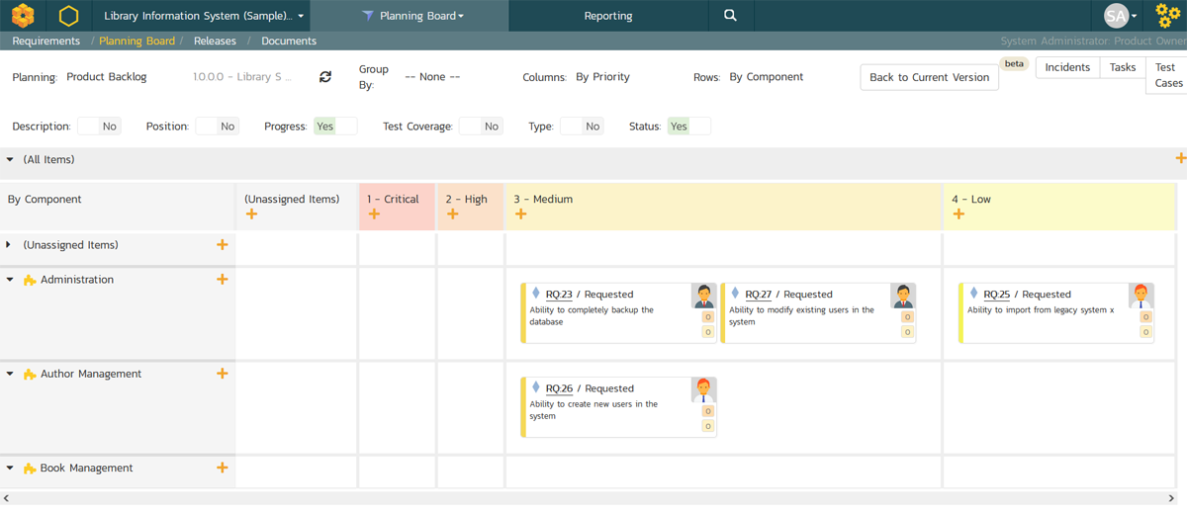Screen dimensions: 1187x513
Task: Click the hexagon workspace icon in header
Action: click(68, 16)
